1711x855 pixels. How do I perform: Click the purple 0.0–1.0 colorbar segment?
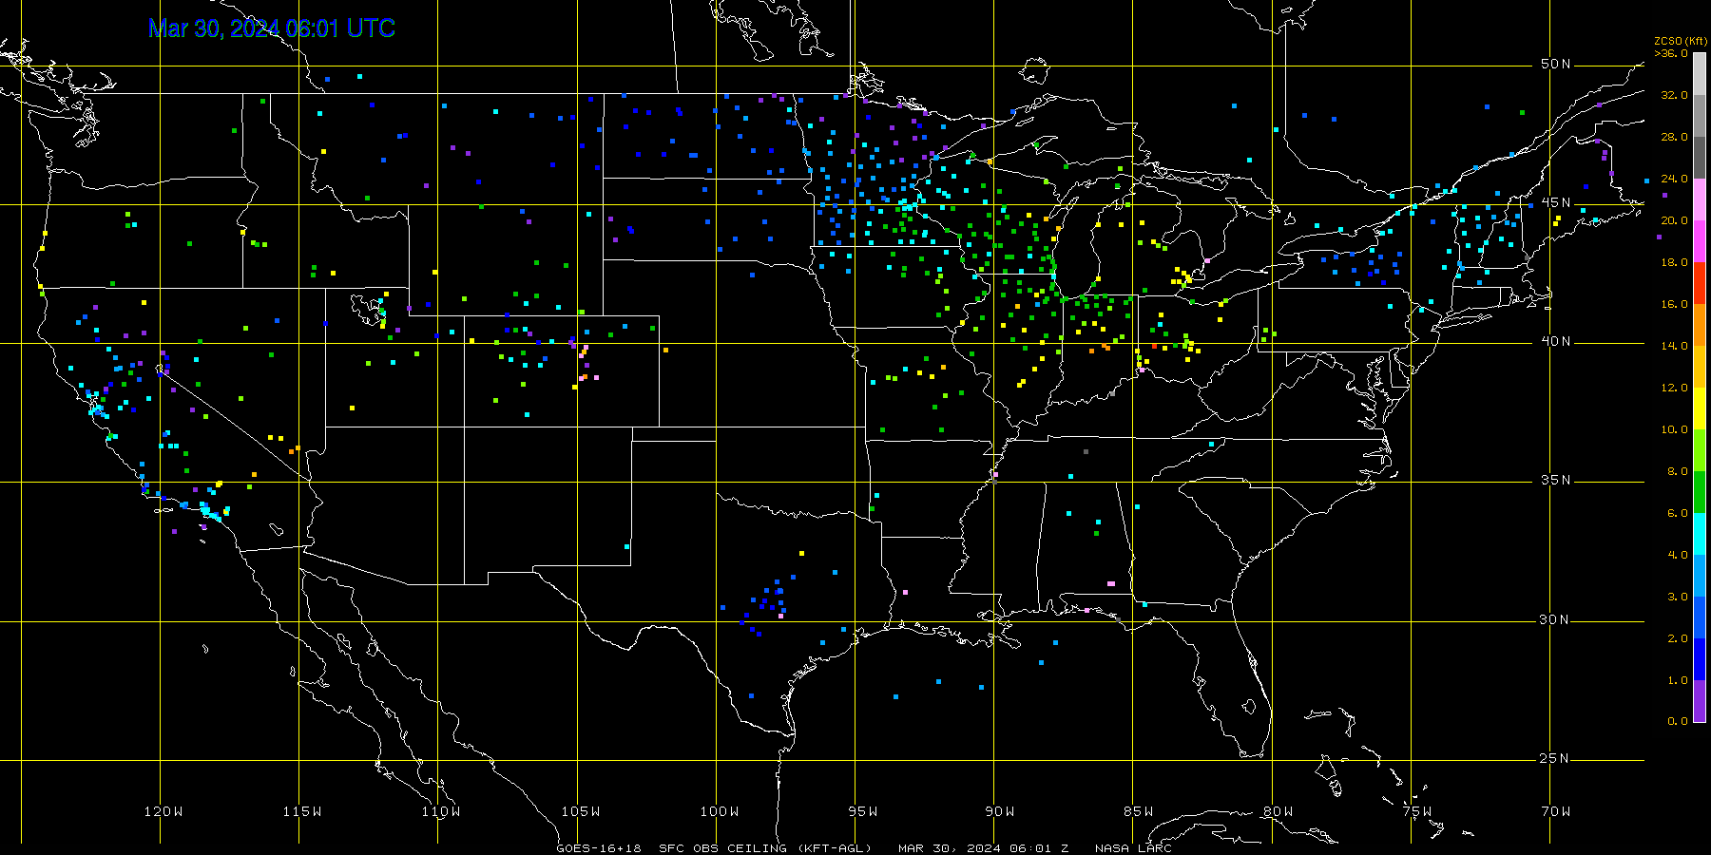[1700, 701]
